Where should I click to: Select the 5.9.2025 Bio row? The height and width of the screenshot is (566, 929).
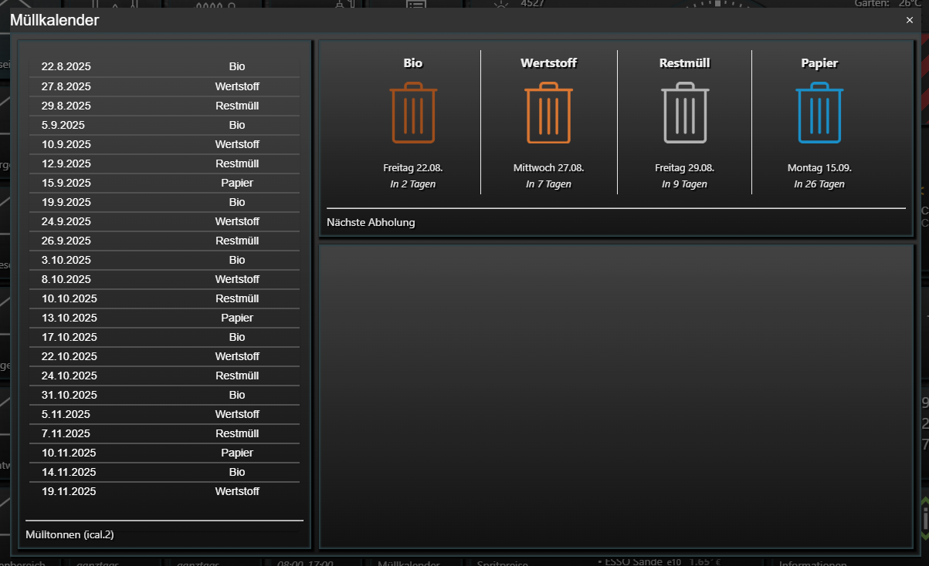click(x=164, y=125)
